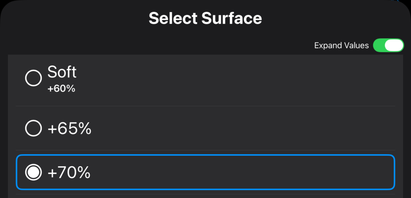Viewport: 411px width, 198px height.
Task: Click the selected +70% radio button
Action: click(x=33, y=172)
